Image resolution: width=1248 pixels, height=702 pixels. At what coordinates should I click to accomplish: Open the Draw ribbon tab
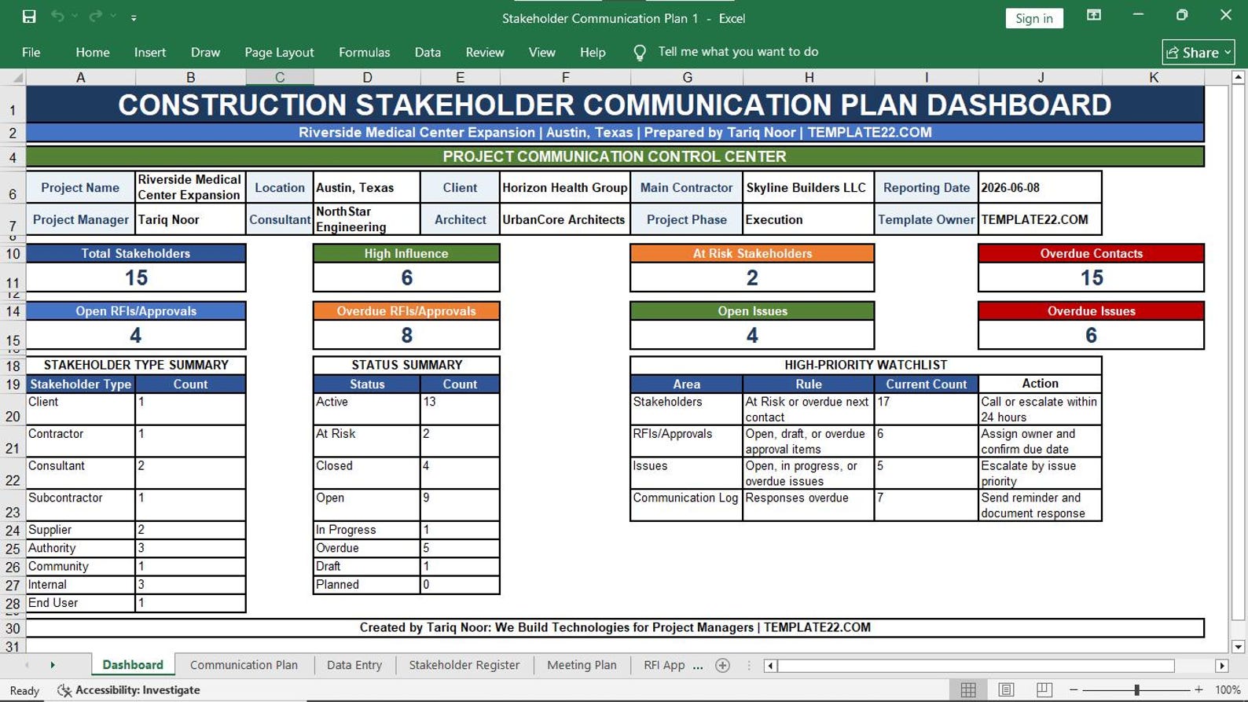(205, 52)
